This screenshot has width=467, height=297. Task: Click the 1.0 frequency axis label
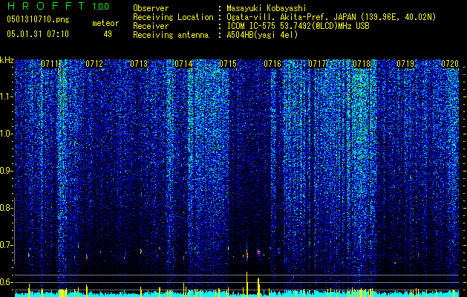(4, 134)
